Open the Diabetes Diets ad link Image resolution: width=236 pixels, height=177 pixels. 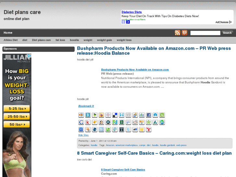pos(132,12)
